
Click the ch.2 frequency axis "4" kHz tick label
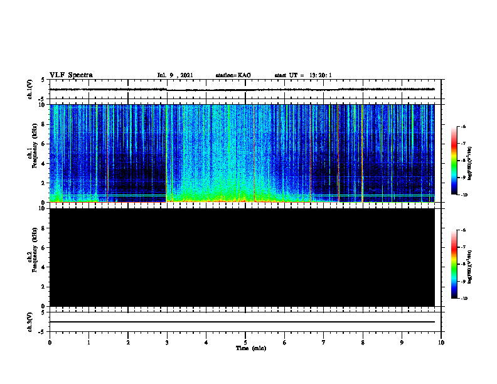pyautogui.click(x=44, y=267)
